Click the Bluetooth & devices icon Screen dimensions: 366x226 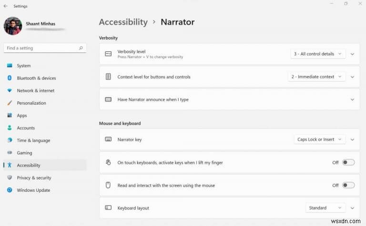pyautogui.click(x=10, y=78)
